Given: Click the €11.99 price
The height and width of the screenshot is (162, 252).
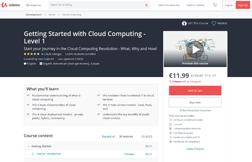Looking at the screenshot, I should pyautogui.click(x=179, y=75).
